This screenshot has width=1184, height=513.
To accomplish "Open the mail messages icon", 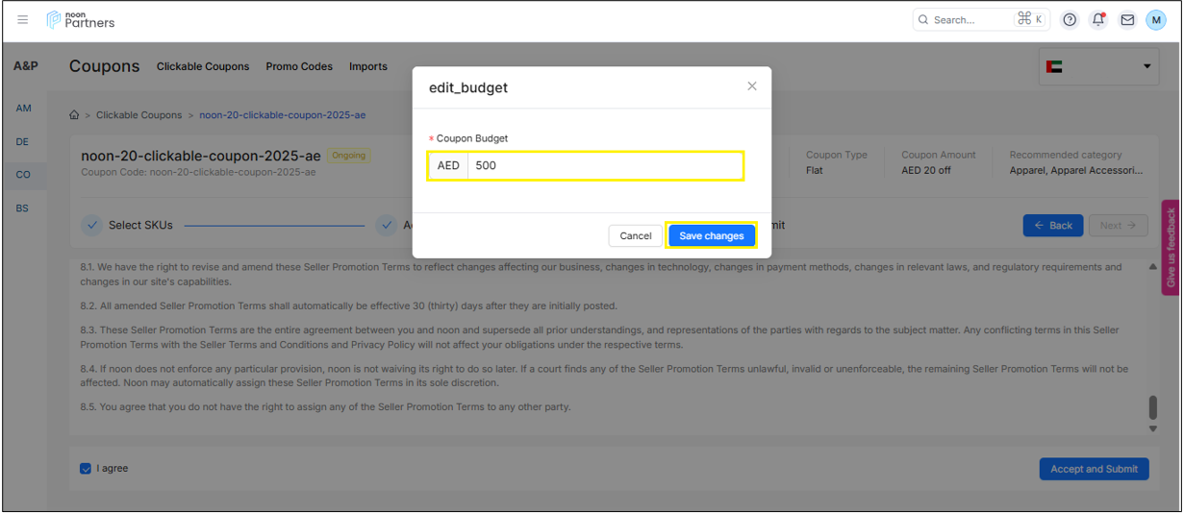I will click(1127, 19).
